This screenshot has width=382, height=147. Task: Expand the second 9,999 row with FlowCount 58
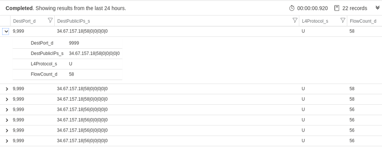click(x=7, y=89)
